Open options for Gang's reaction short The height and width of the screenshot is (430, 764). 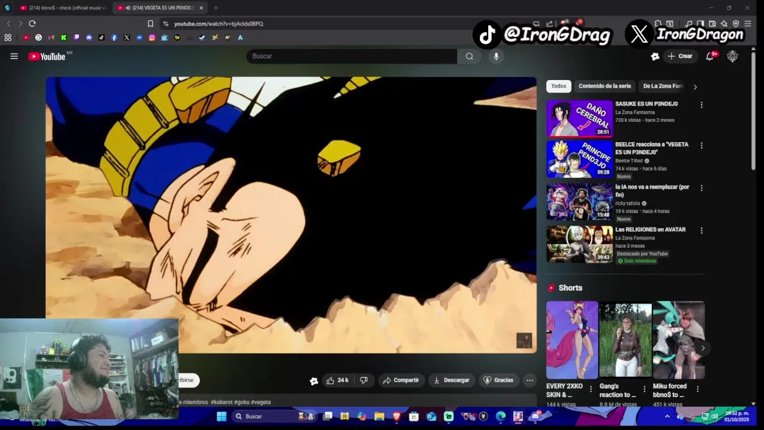coord(644,389)
